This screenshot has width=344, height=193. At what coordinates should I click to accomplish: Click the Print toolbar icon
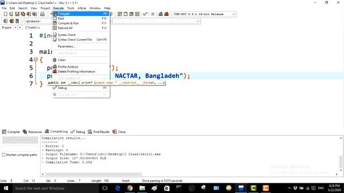click(42, 14)
